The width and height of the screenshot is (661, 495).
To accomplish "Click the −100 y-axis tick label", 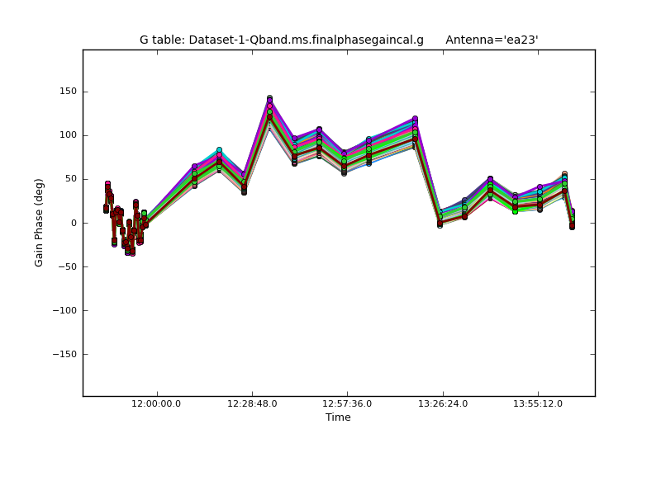I will [66, 310].
